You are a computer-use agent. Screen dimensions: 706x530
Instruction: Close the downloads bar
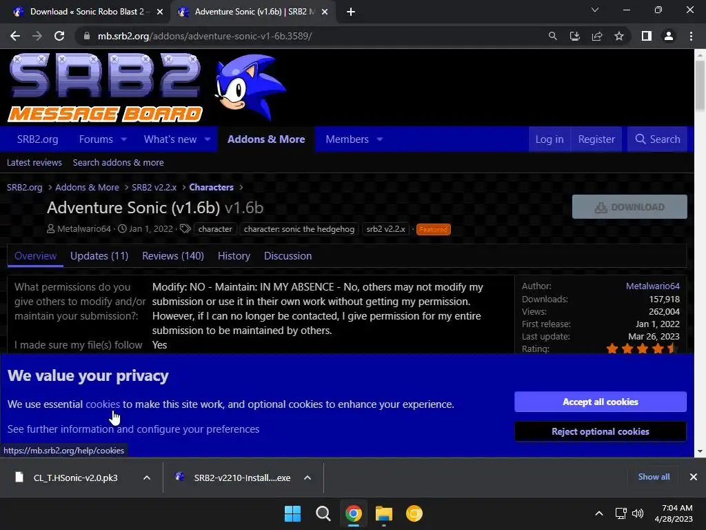[694, 477]
